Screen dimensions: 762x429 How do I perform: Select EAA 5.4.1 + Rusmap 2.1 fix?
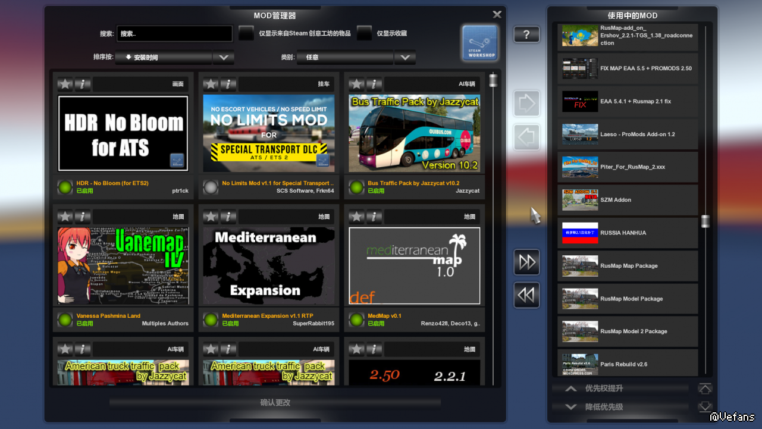[x=628, y=101]
